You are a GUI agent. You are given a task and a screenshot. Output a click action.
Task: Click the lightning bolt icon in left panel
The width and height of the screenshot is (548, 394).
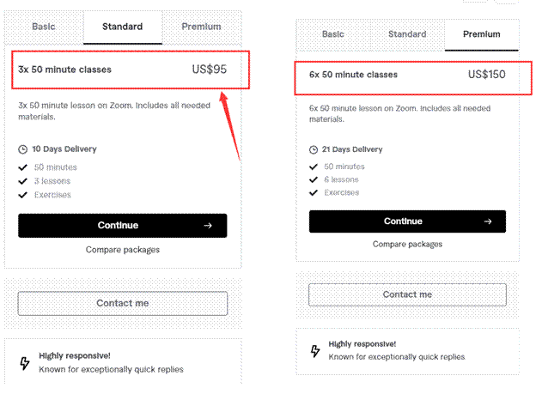click(x=25, y=363)
